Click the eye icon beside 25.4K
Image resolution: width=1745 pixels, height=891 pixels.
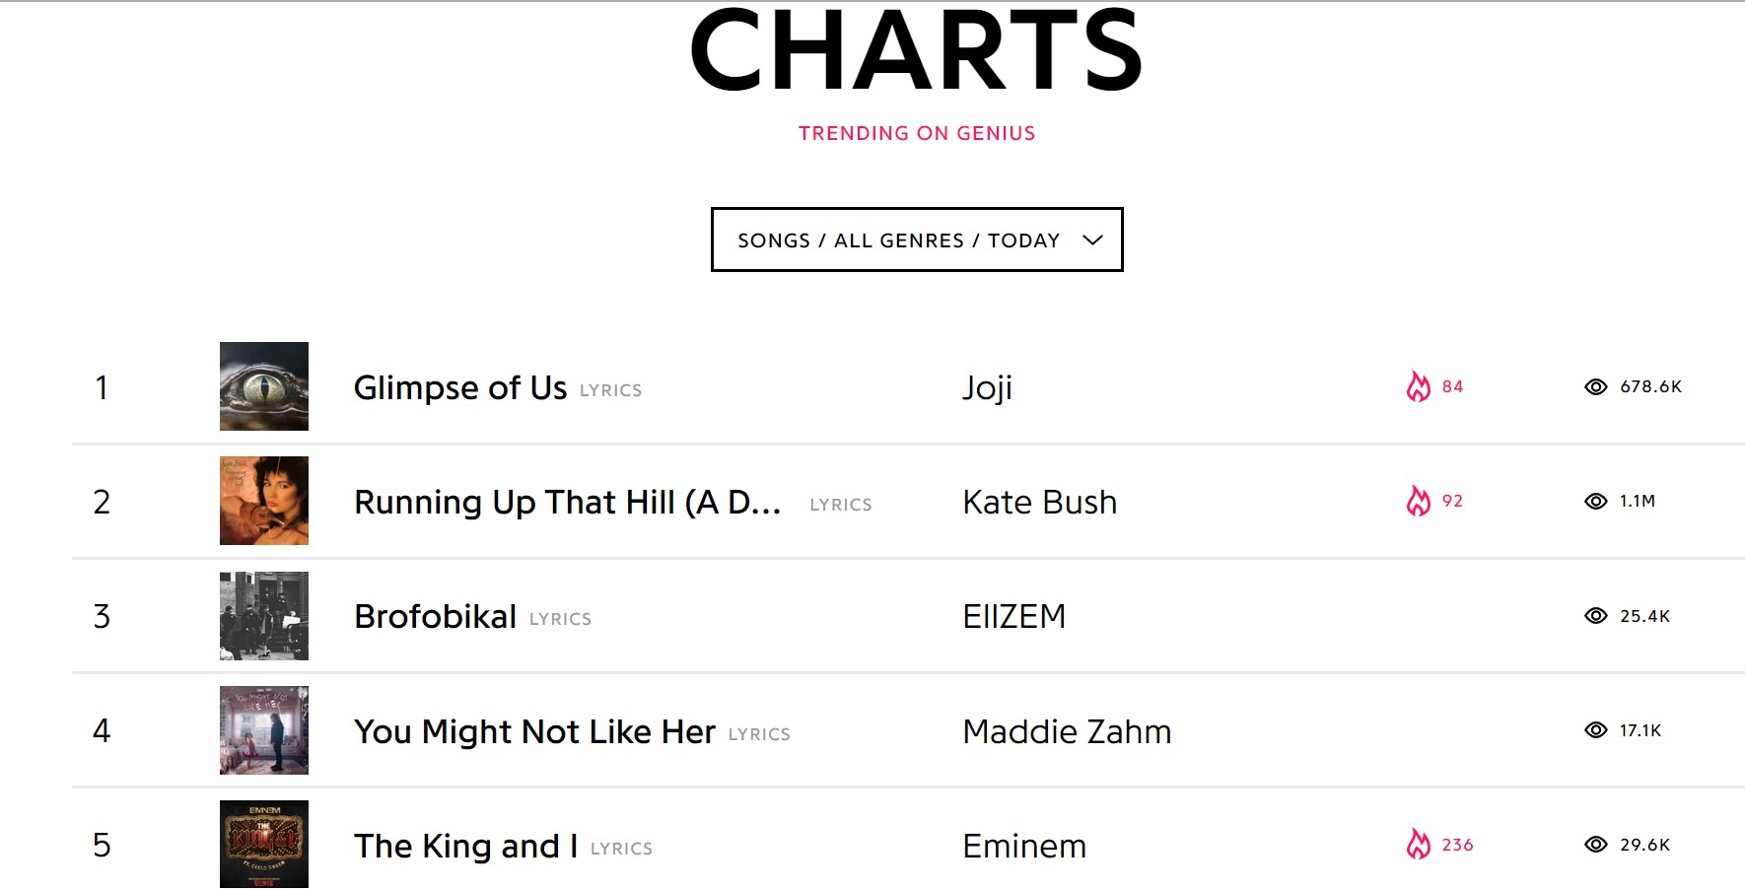pos(1597,615)
